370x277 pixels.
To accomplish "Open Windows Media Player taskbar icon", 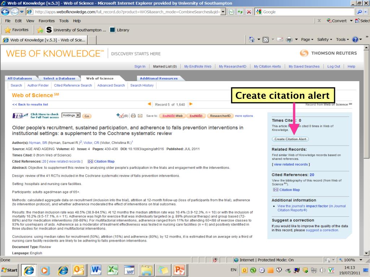I will (45, 270).
